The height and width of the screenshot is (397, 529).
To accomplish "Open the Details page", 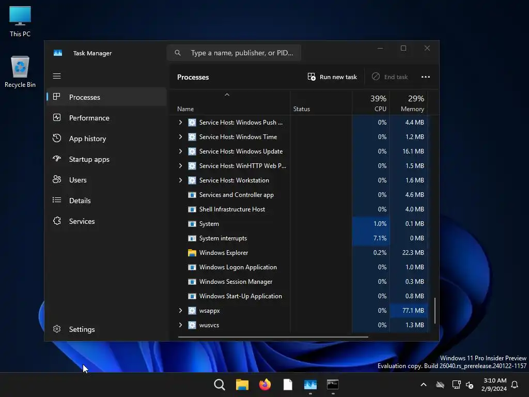I will [106, 201].
